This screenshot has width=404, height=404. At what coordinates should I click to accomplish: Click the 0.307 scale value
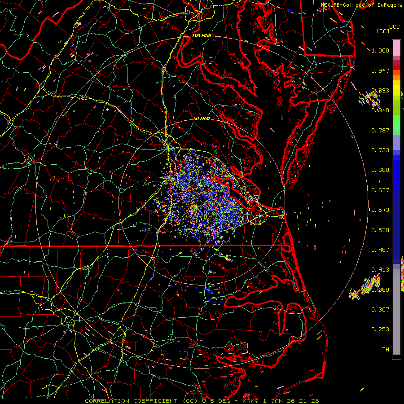(380, 310)
